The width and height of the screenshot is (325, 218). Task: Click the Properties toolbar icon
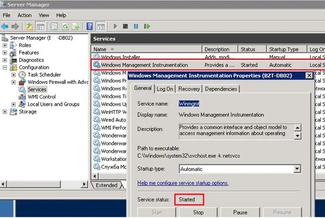point(54,27)
